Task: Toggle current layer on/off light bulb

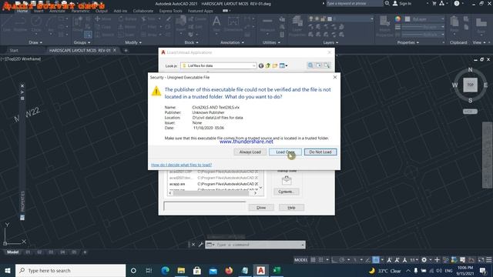Action: pos(311,18)
